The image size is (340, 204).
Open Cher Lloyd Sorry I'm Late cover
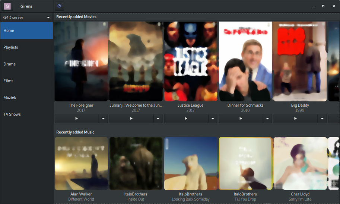pyautogui.click(x=300, y=163)
